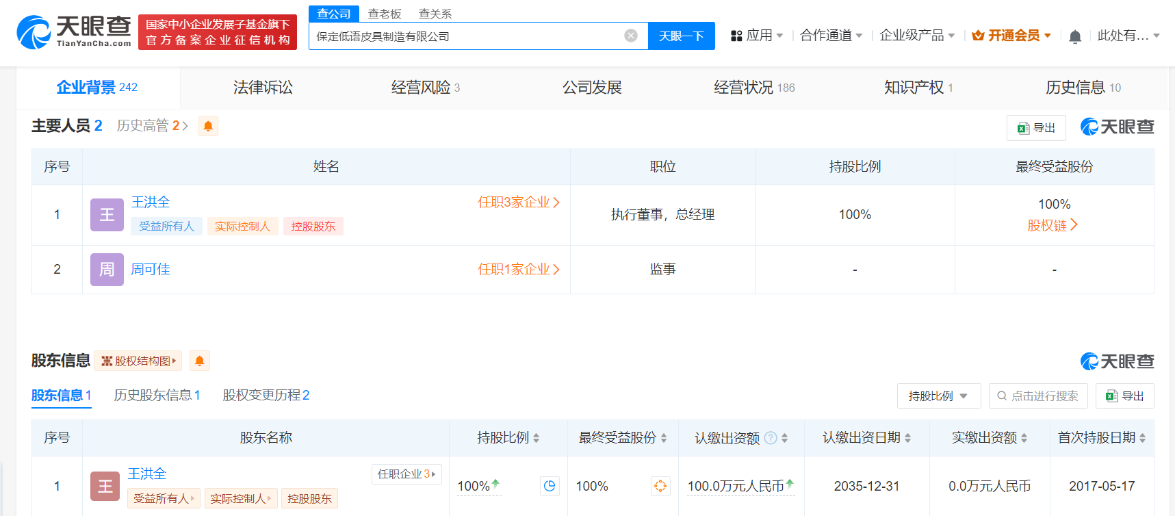The width and height of the screenshot is (1175, 516).
Task: Click the target icon beside 最终受益股份 100%
Action: point(660,486)
